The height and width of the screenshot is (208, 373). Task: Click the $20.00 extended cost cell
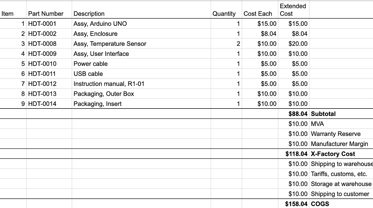point(298,44)
